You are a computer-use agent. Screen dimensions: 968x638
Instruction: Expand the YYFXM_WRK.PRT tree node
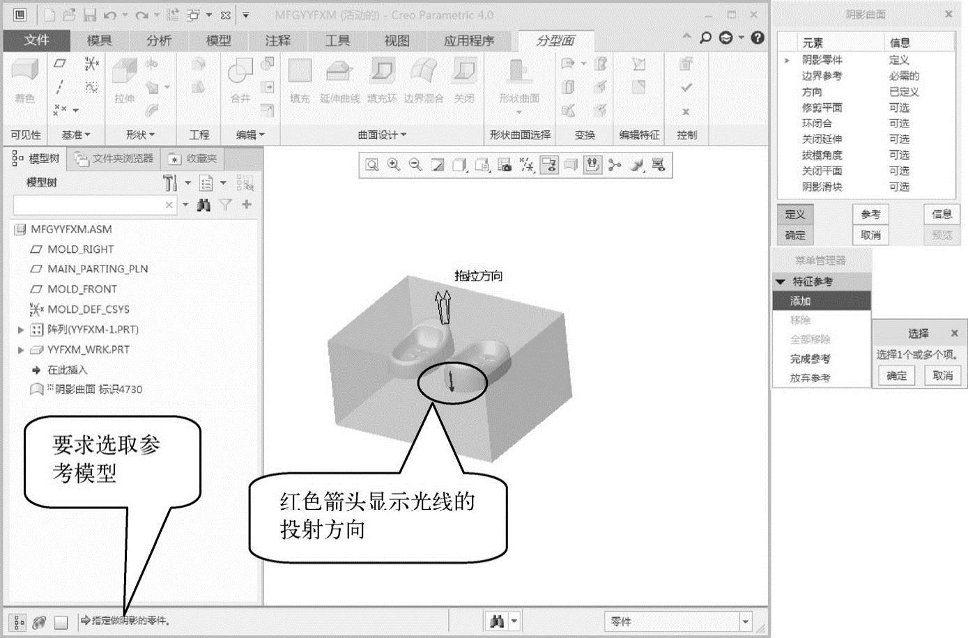coord(21,350)
